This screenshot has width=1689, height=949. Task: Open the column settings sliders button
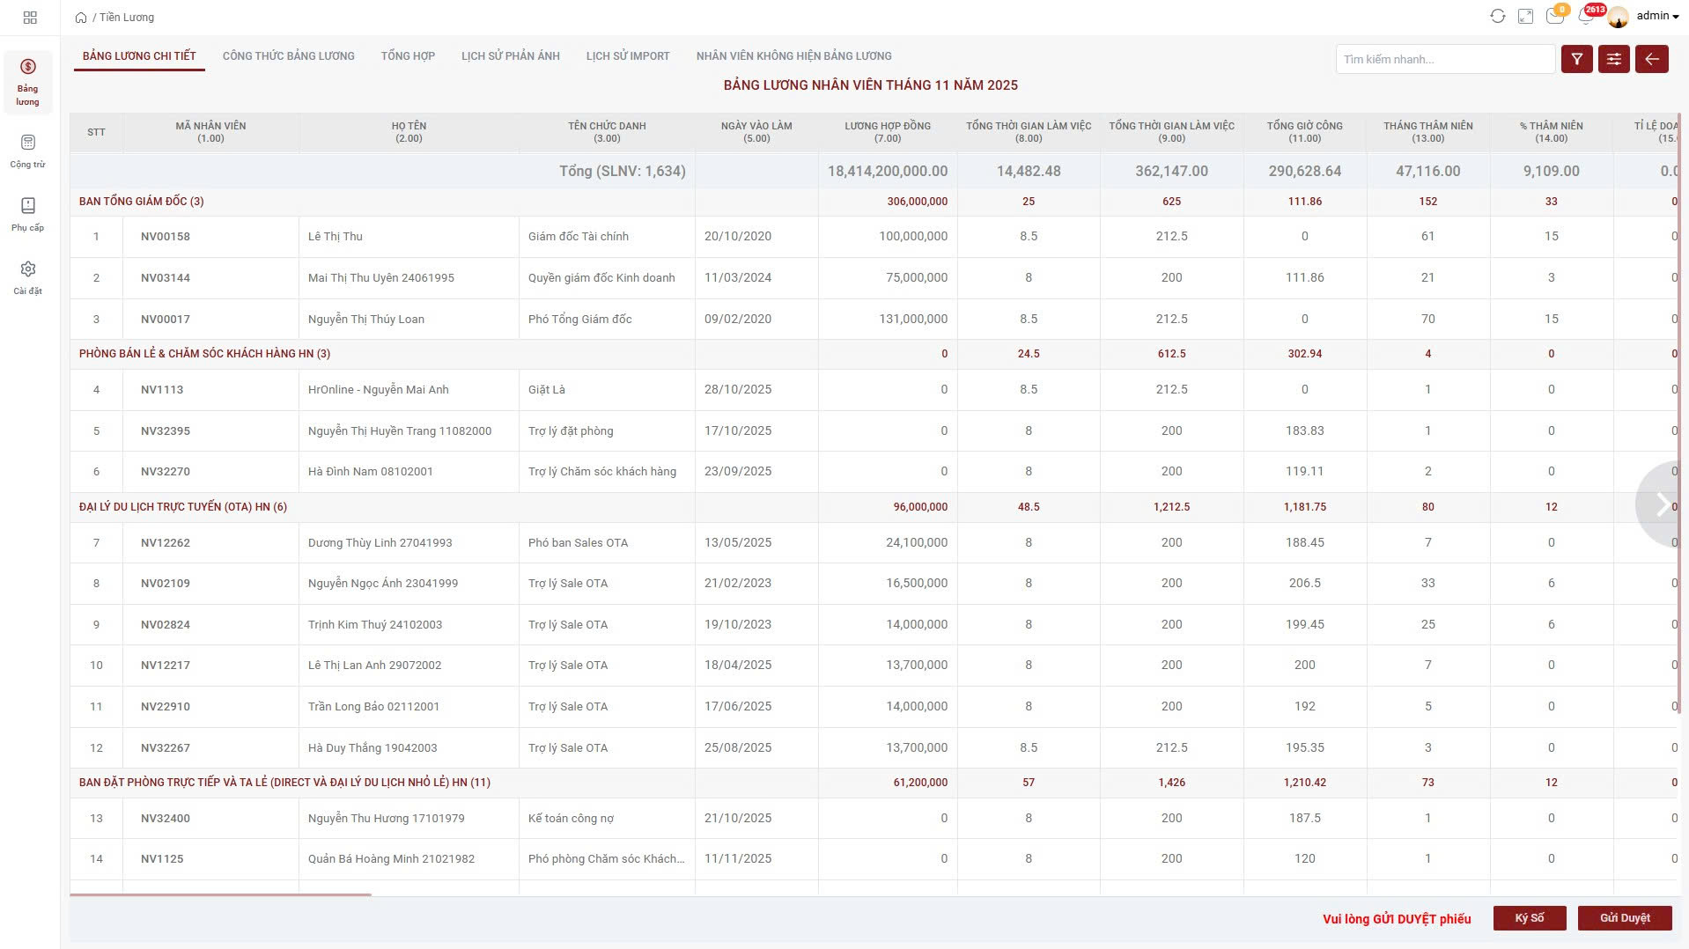click(x=1613, y=59)
